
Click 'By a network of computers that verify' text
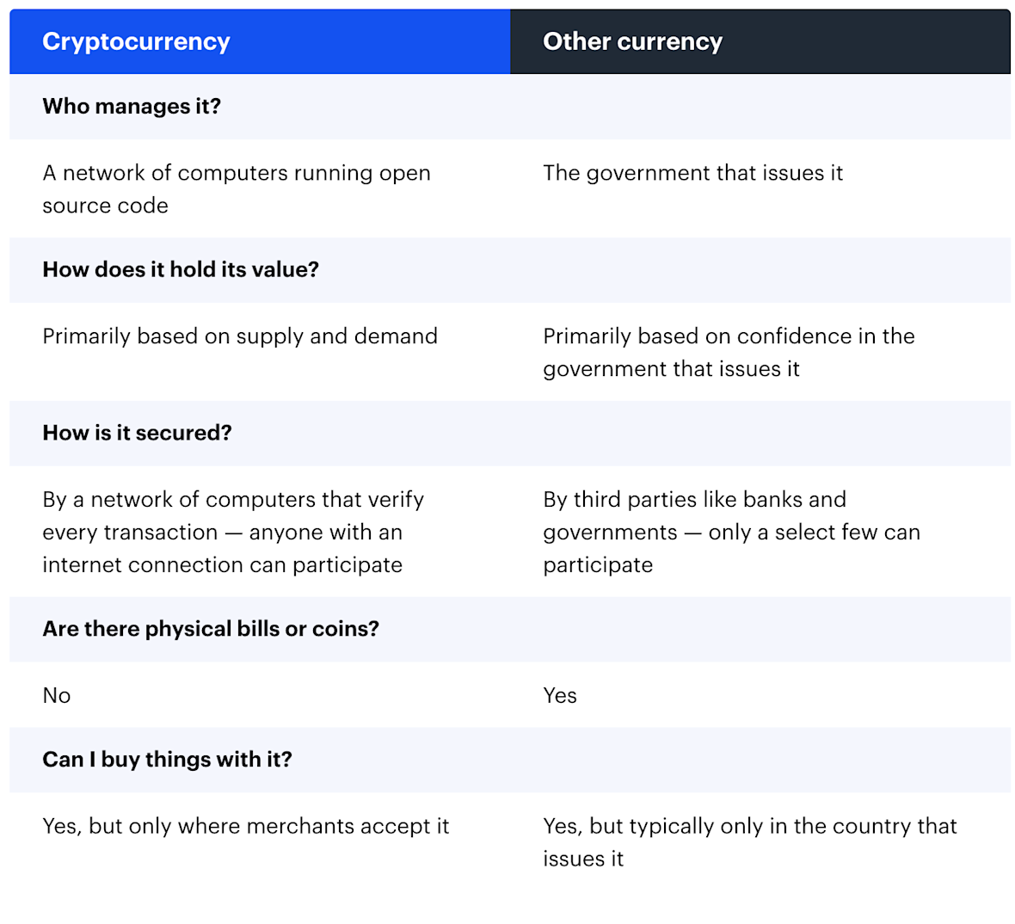click(233, 500)
